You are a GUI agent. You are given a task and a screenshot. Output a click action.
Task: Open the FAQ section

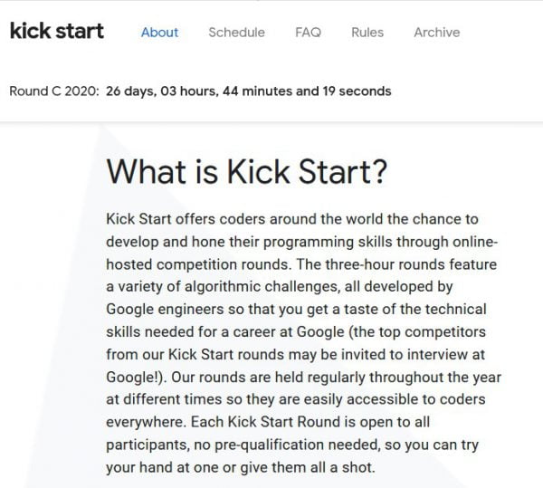point(308,33)
